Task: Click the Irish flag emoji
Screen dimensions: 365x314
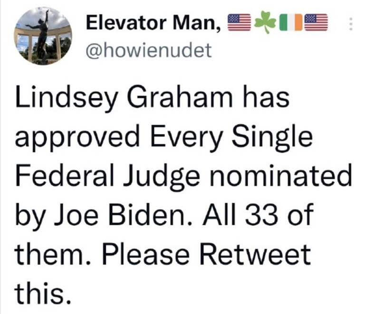Action: (x=291, y=22)
